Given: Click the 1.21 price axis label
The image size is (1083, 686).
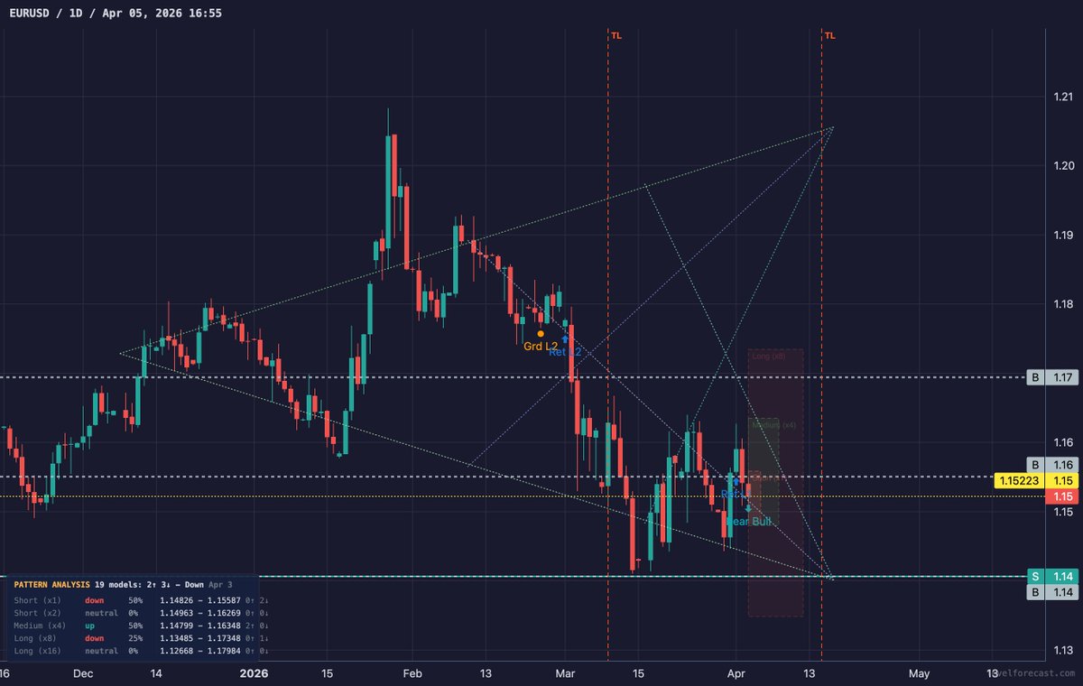Looking at the screenshot, I should [1062, 97].
